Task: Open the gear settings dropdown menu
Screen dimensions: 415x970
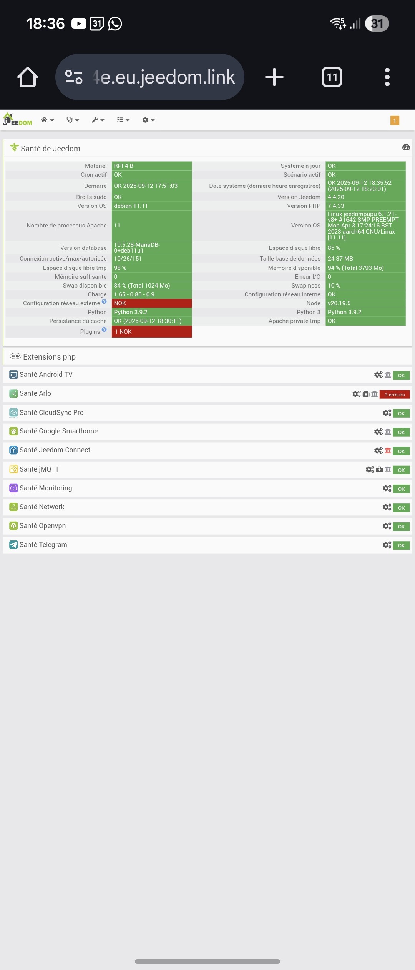Action: (148, 120)
